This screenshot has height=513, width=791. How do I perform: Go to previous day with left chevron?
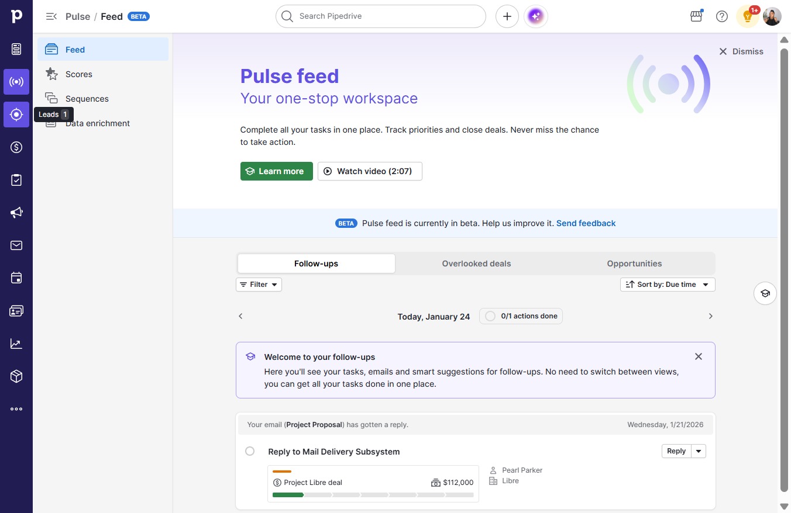point(240,316)
